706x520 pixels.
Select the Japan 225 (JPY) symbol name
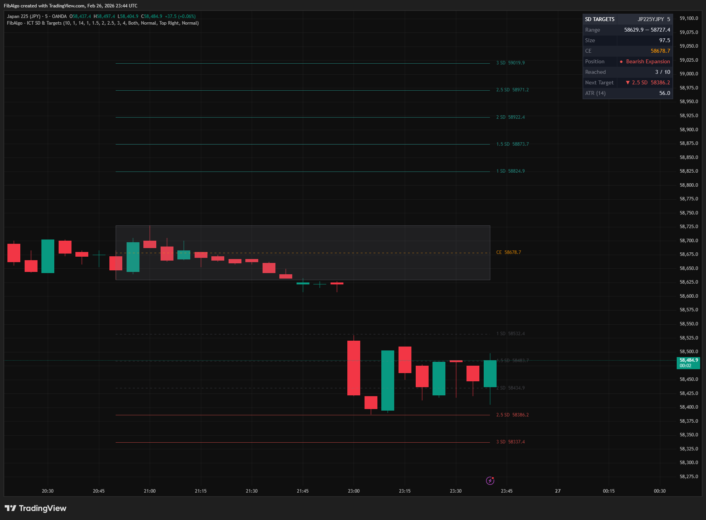click(23, 16)
